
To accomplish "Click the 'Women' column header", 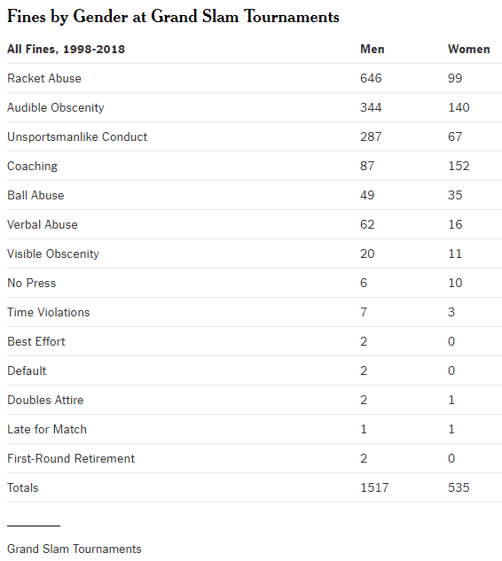I will click(x=468, y=49).
